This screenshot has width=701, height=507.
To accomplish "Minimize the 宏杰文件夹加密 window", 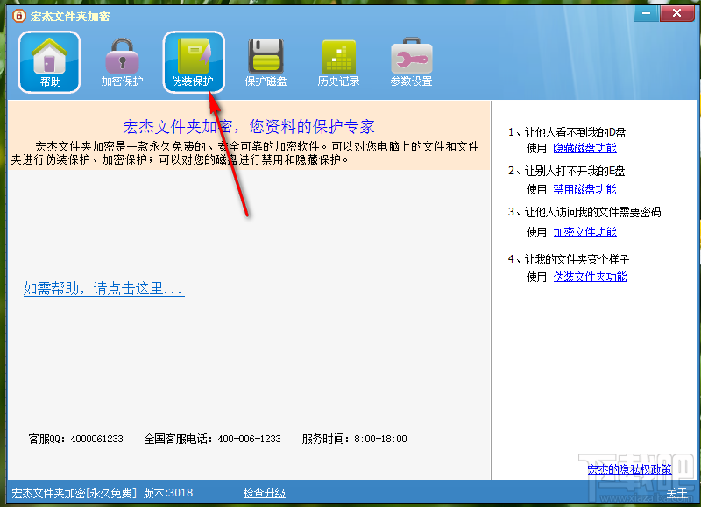I will [646, 13].
